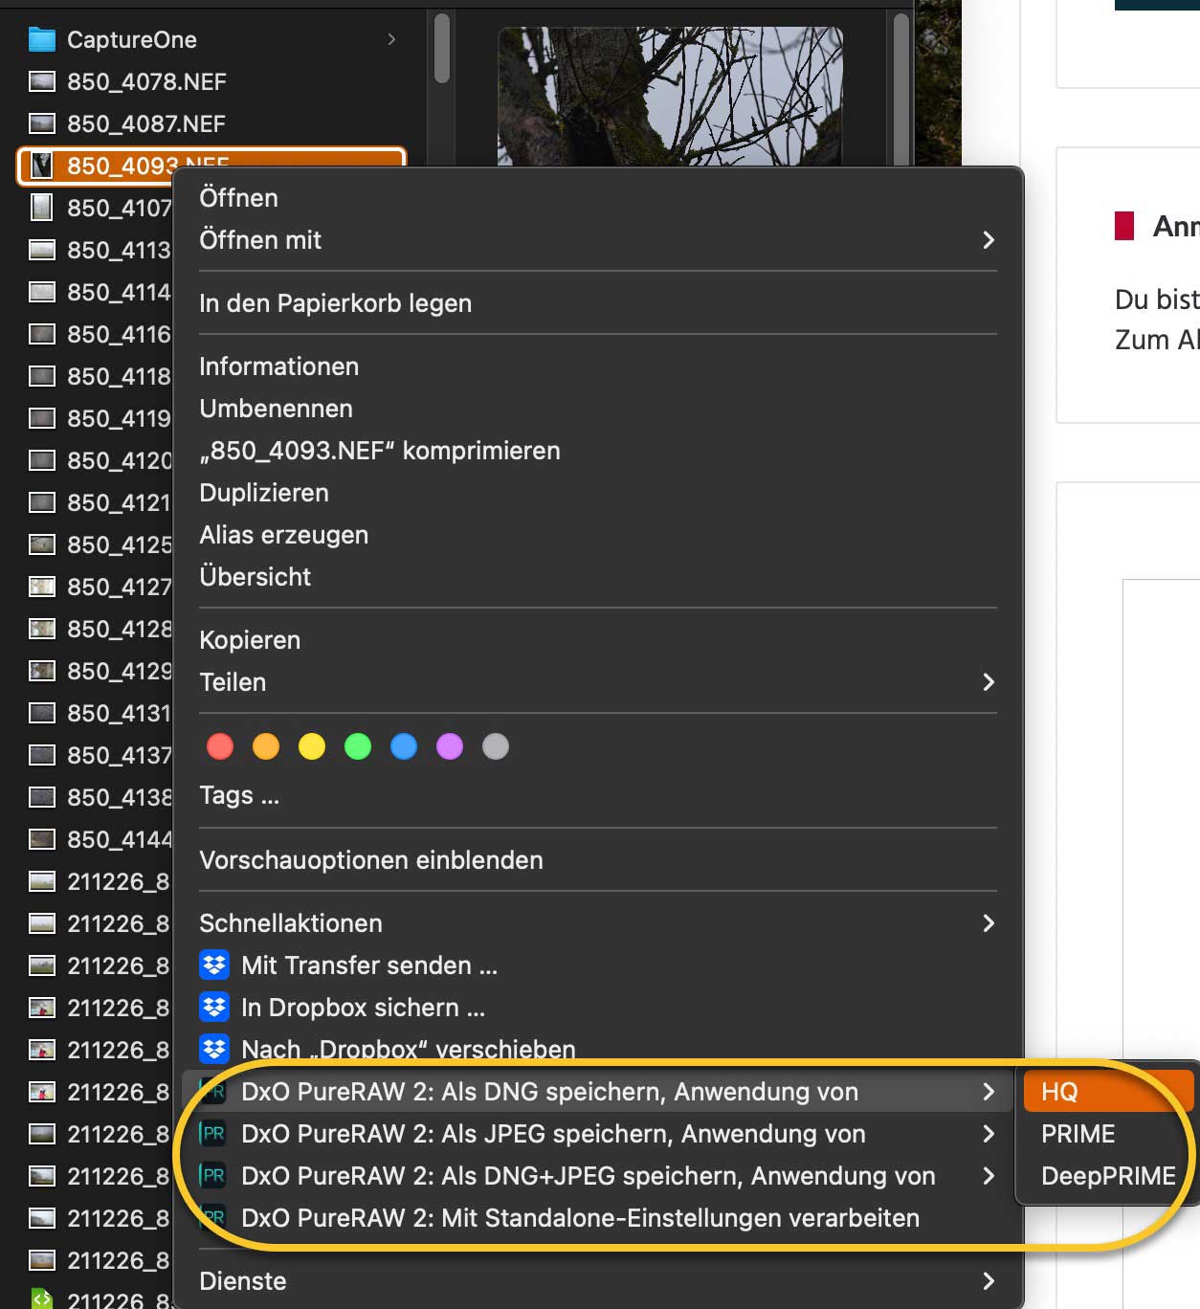Choose Mit Standalone-Einstellungen verarbeiten
This screenshot has height=1309, width=1200.
[x=580, y=1218]
